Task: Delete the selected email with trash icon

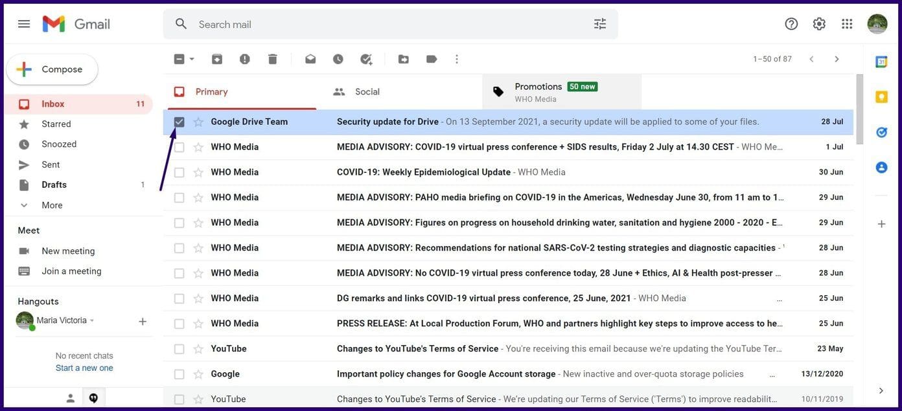Action: pyautogui.click(x=272, y=59)
